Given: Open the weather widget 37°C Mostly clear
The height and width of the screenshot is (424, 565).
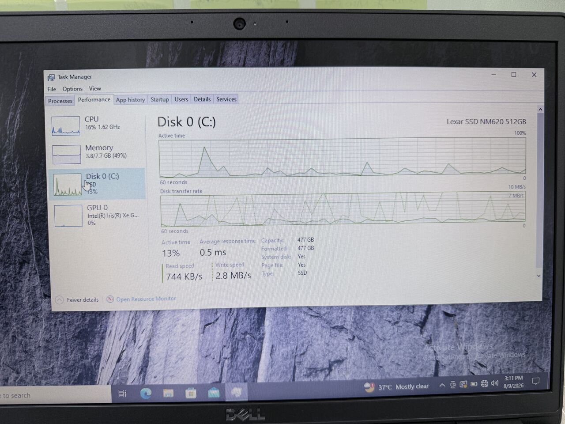Looking at the screenshot, I should [396, 387].
